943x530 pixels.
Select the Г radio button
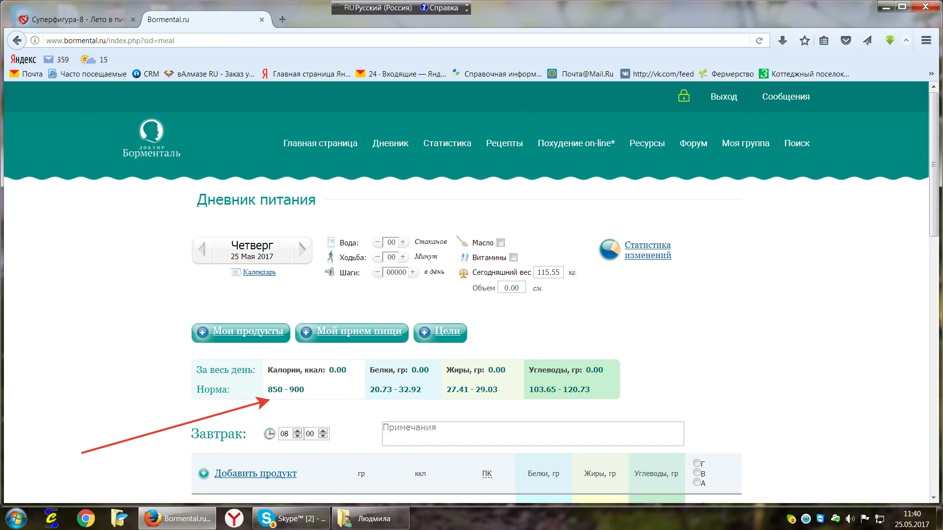click(x=696, y=463)
